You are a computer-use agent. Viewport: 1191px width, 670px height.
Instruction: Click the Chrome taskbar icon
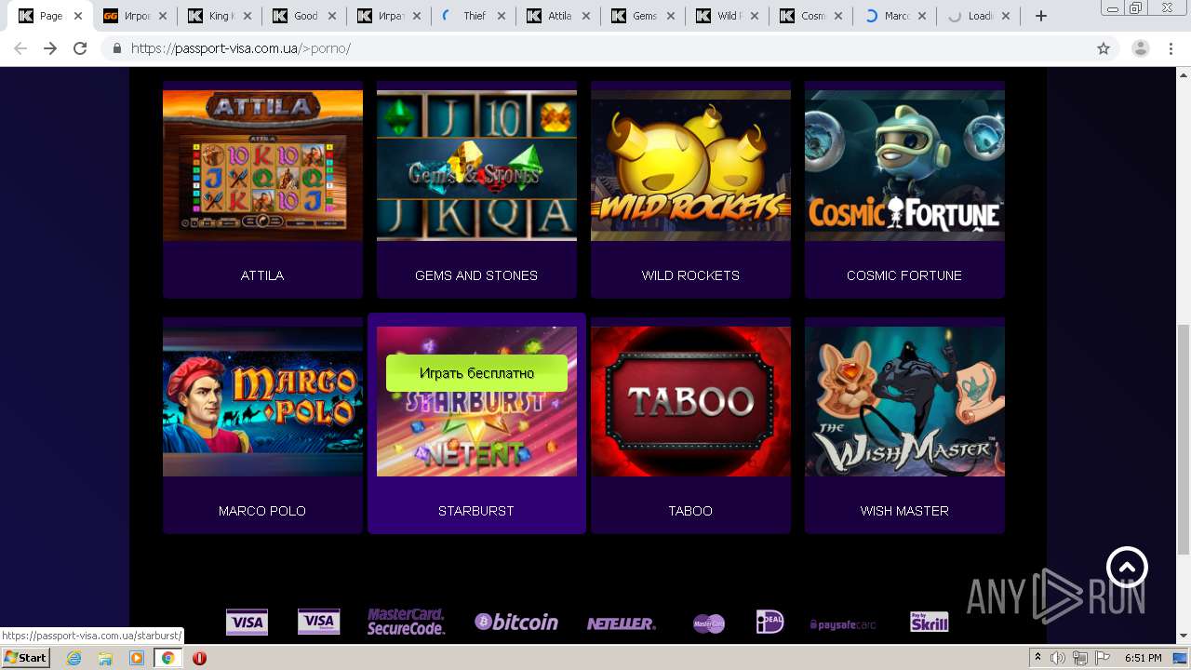(x=167, y=658)
